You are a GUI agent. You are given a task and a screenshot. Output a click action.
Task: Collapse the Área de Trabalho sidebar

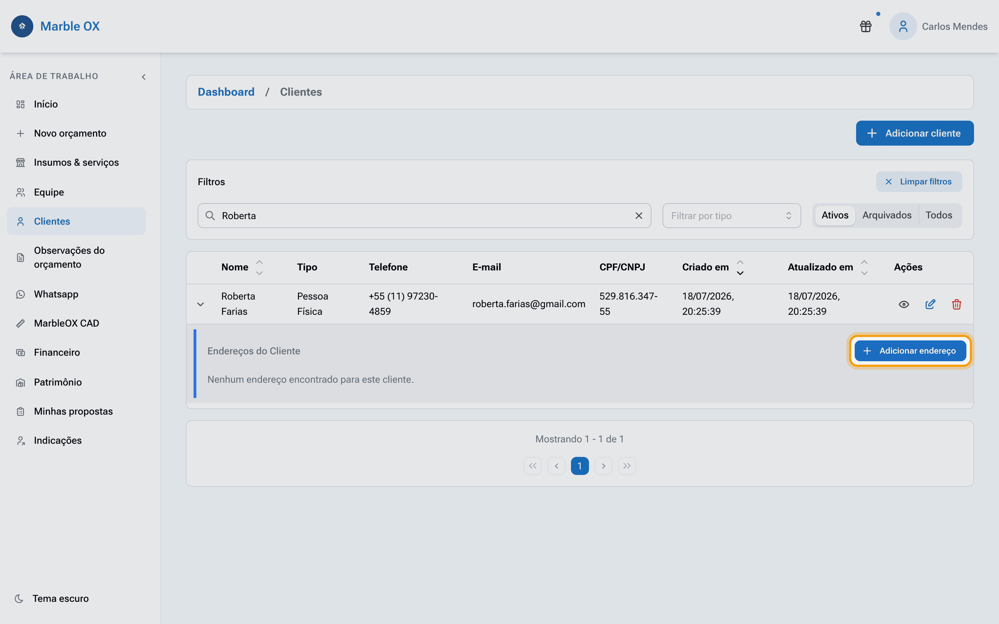pyautogui.click(x=144, y=77)
